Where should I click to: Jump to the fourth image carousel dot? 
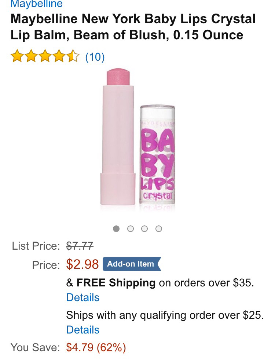pyautogui.click(x=158, y=229)
